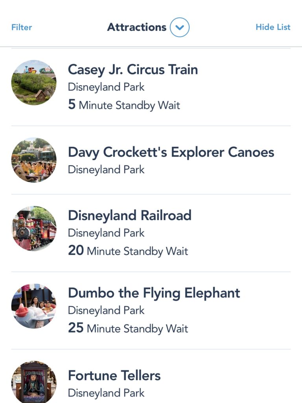Image resolution: width=302 pixels, height=403 pixels.
Task: Open Casey Jr. Circus Train thumbnail
Action: tap(34, 83)
